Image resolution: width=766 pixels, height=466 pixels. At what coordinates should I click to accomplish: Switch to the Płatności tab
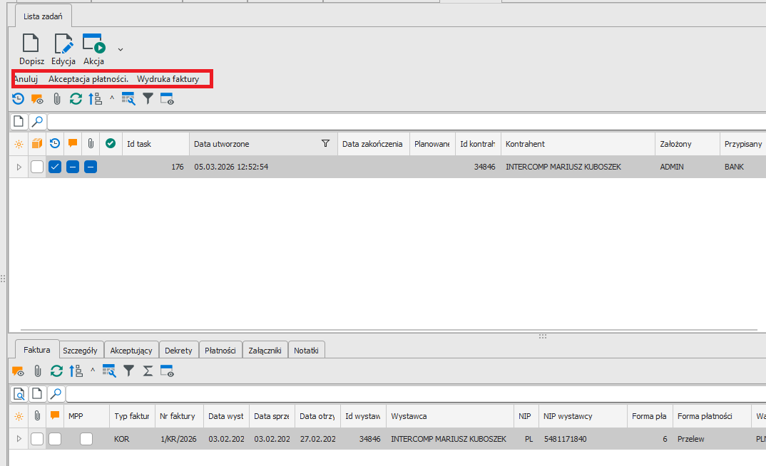tap(220, 350)
